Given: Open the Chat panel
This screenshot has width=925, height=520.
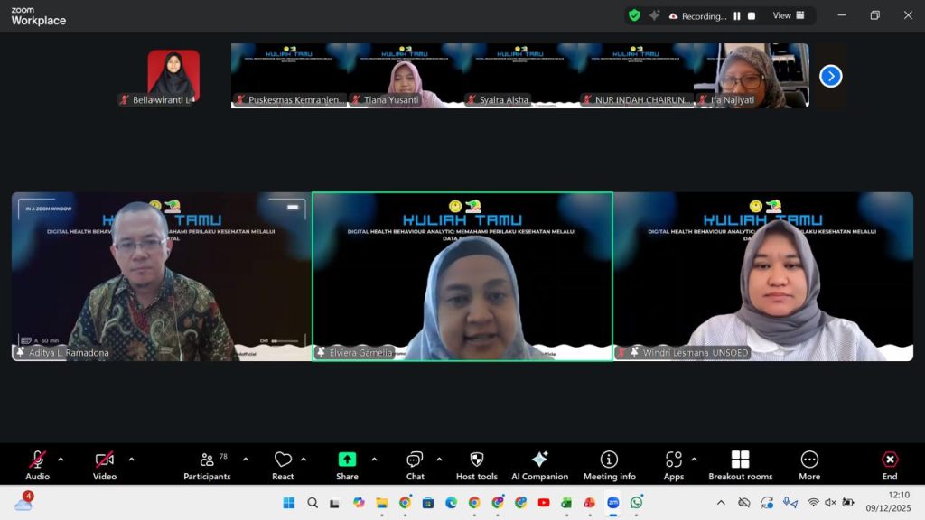Looking at the screenshot, I should tap(415, 464).
